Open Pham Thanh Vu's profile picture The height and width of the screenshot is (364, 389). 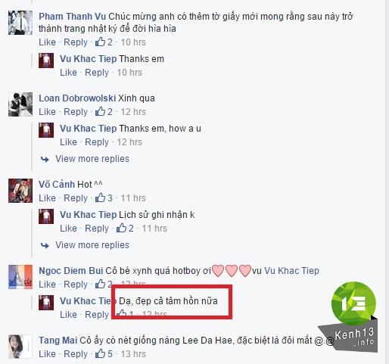tap(20, 23)
